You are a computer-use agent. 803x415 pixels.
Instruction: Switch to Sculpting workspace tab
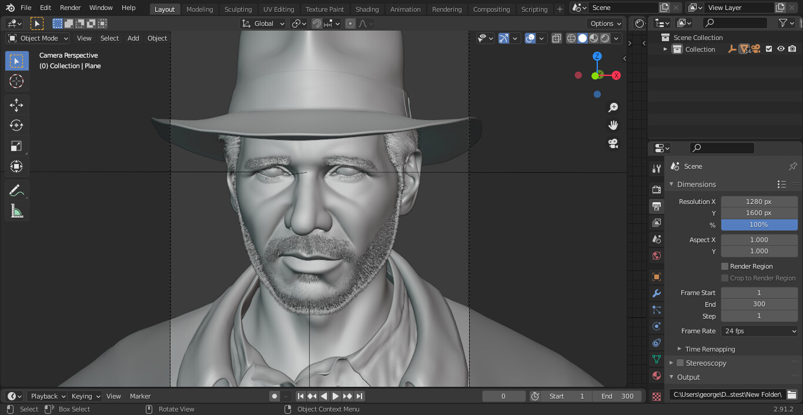238,9
